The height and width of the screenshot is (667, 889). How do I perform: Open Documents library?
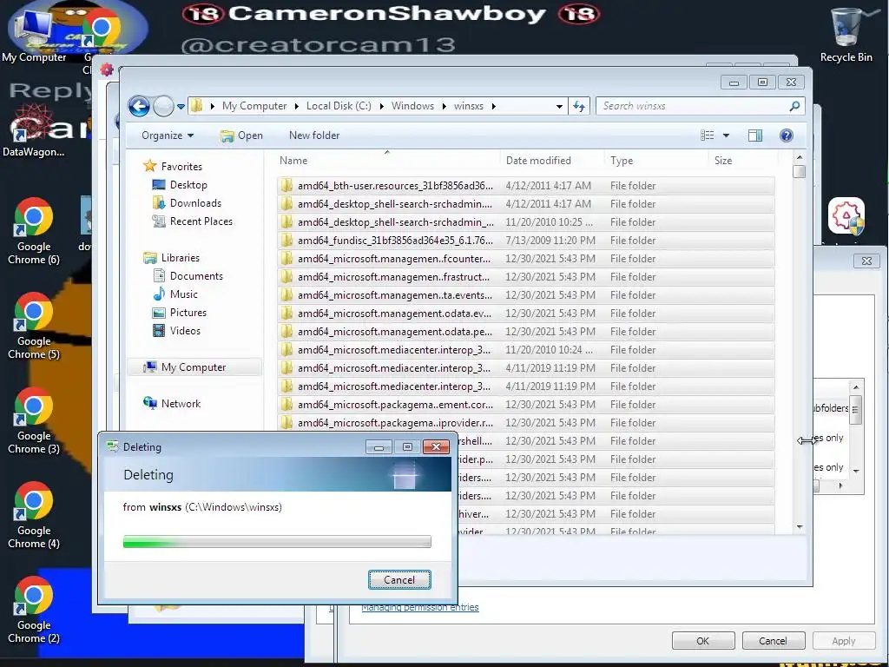(188, 275)
